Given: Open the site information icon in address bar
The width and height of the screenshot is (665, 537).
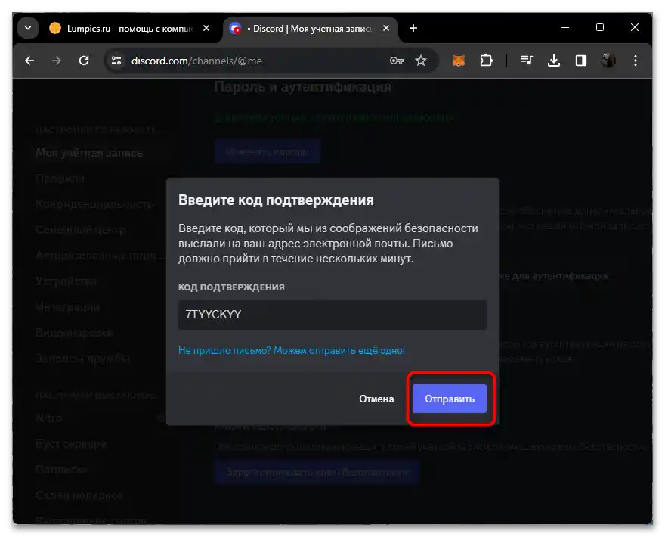Looking at the screenshot, I should (x=116, y=61).
